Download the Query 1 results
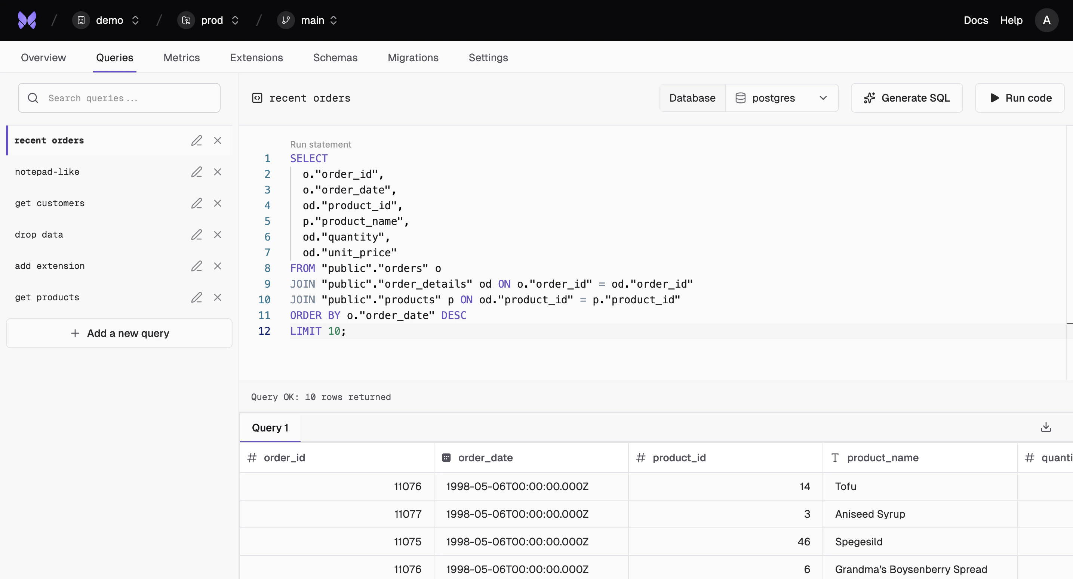 pyautogui.click(x=1046, y=427)
